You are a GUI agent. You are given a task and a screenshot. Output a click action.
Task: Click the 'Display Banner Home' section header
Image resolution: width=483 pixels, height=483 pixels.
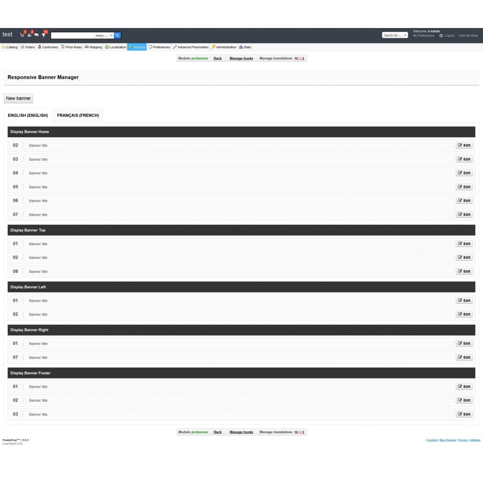pos(241,132)
